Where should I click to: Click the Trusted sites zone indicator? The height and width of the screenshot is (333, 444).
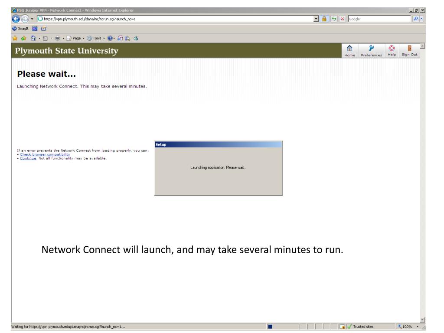pos(370,326)
